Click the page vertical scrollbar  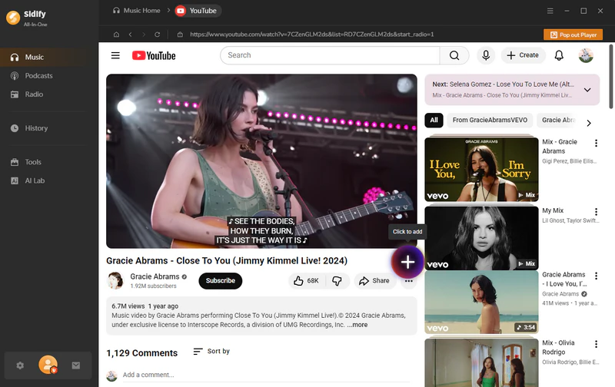pos(611,76)
